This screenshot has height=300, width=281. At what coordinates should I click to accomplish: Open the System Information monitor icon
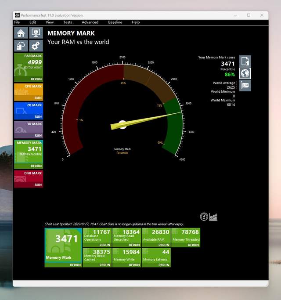36,33
